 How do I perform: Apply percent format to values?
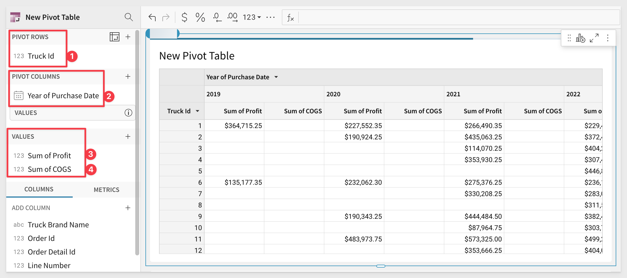click(x=200, y=18)
